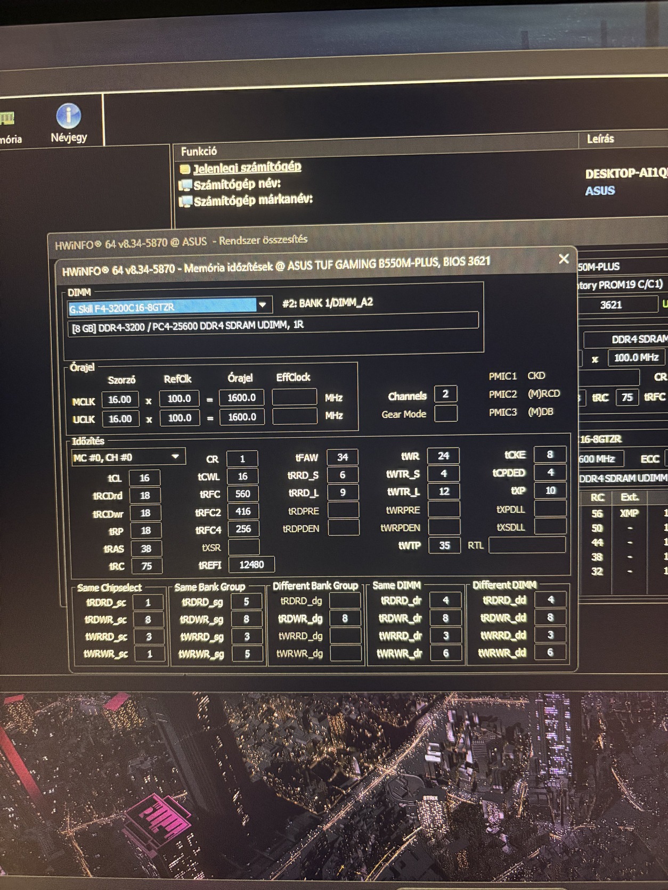668x890 pixels.
Task: Click the empty RTL field
Action: point(527,545)
